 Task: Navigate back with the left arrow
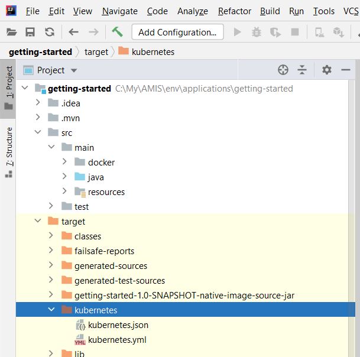73,33
